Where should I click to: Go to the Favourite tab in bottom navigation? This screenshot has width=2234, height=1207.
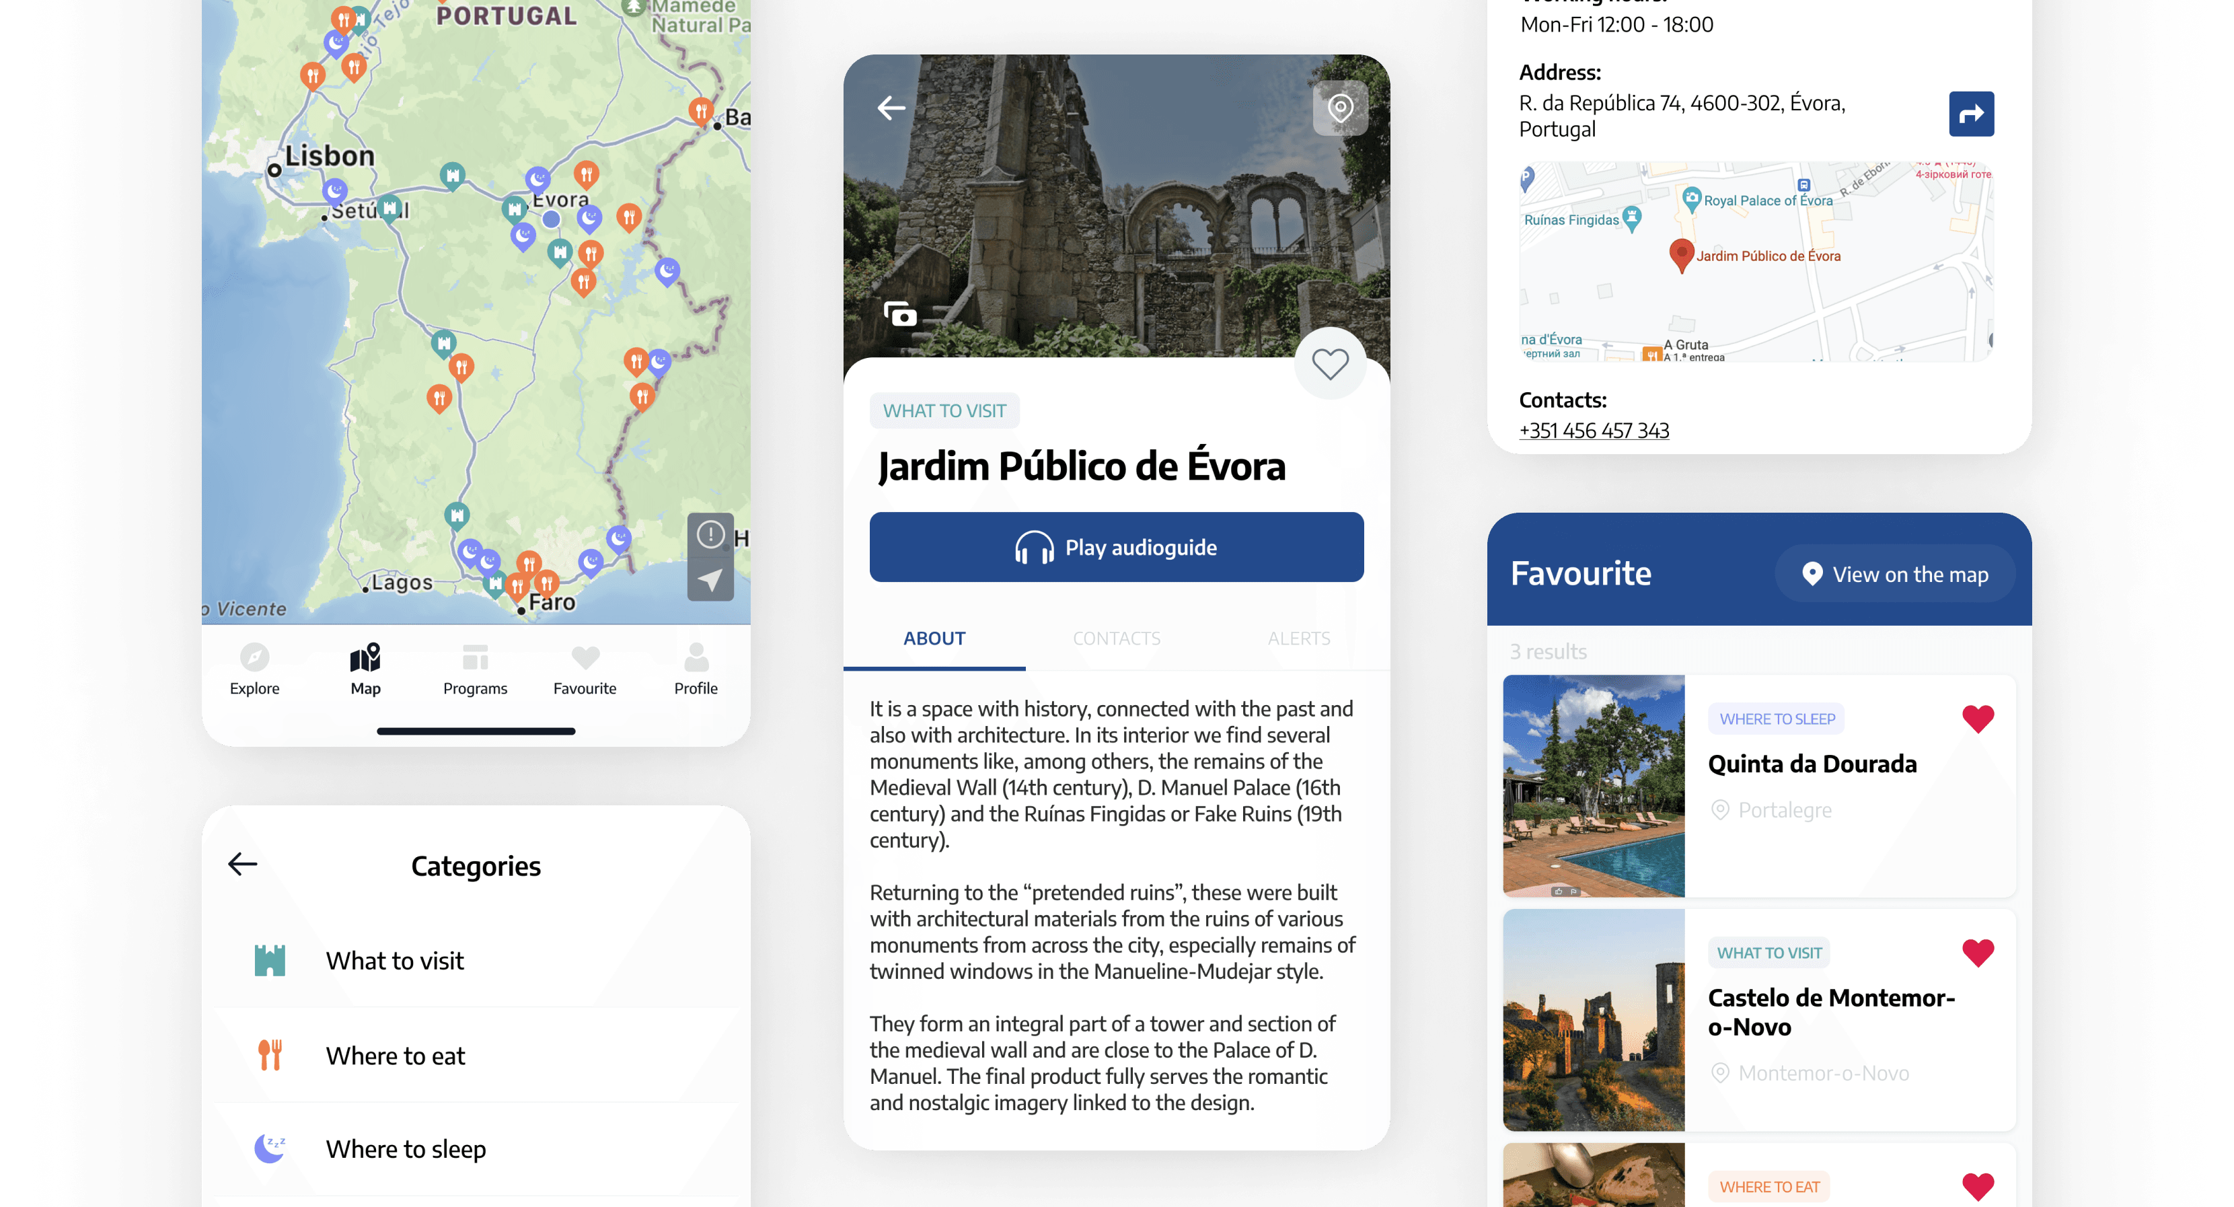(x=585, y=669)
